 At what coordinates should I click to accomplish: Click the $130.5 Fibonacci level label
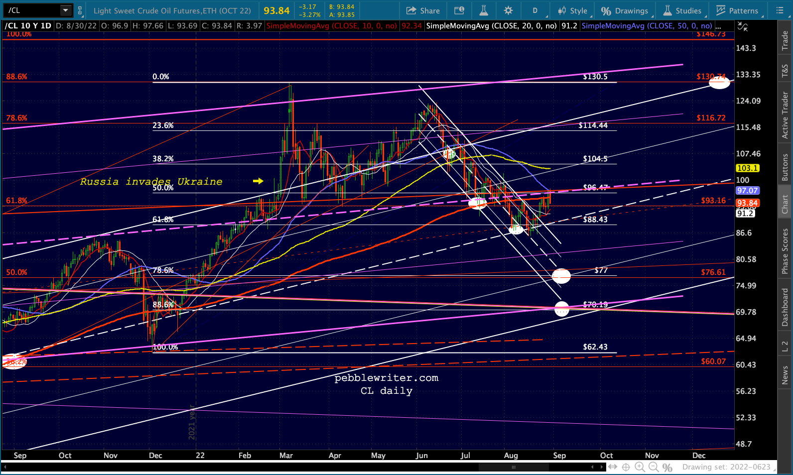click(x=595, y=77)
